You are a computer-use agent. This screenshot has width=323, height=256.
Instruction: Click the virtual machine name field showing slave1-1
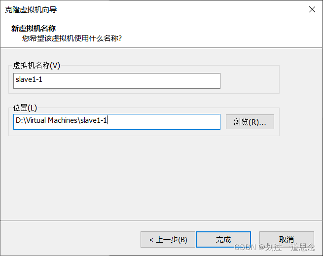117,81
